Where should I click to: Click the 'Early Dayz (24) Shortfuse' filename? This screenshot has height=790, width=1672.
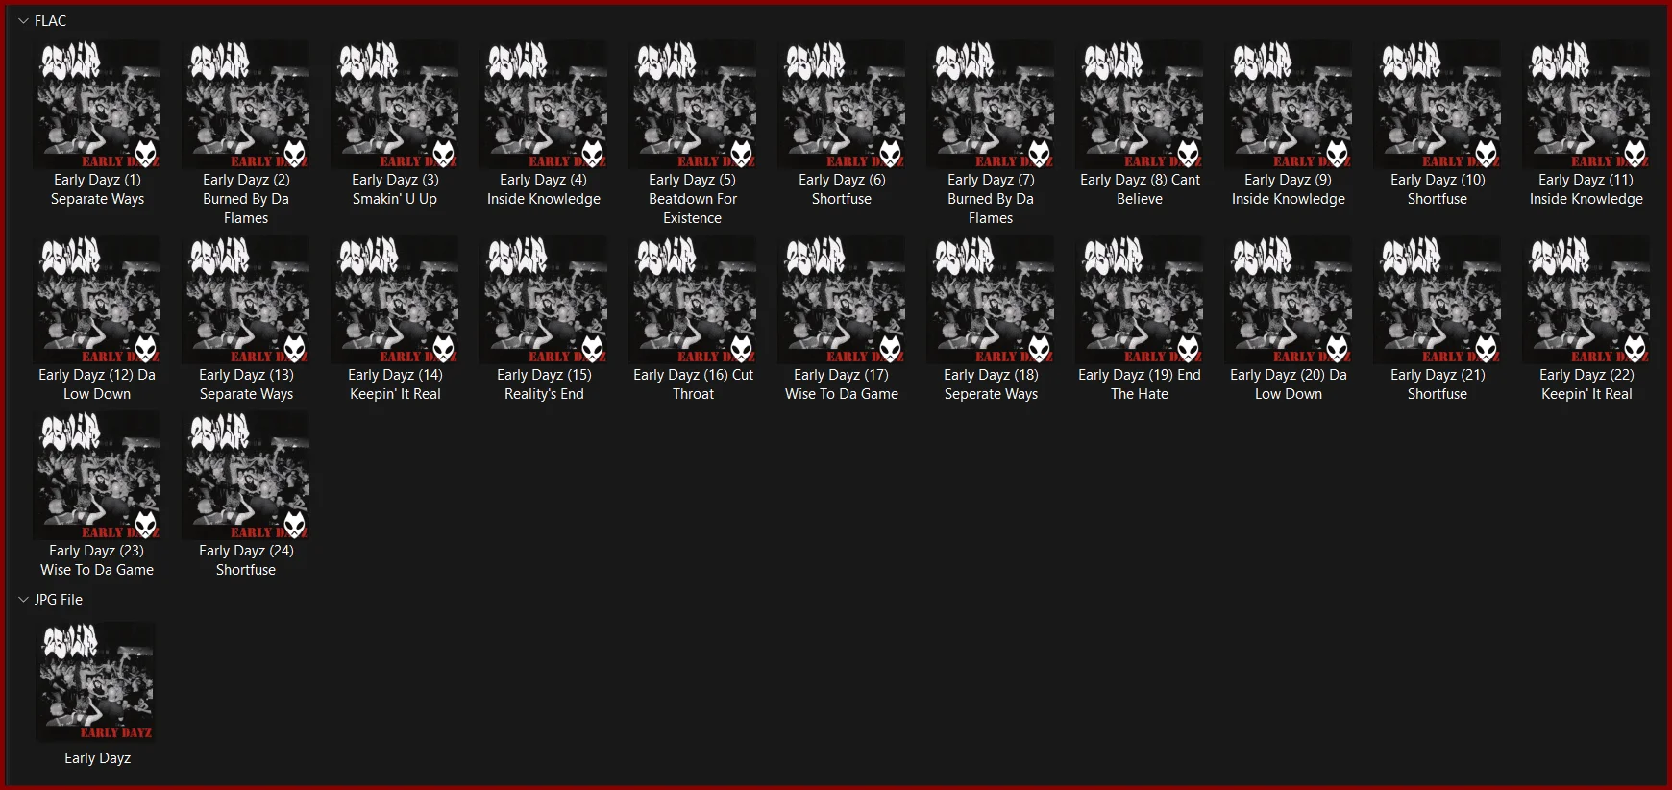coord(246,560)
